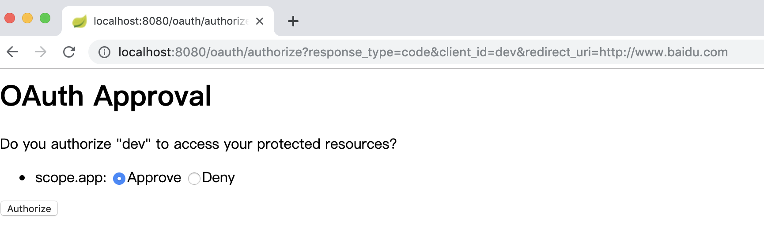Open a new tab with plus icon
This screenshot has height=242, width=764.
tap(293, 21)
